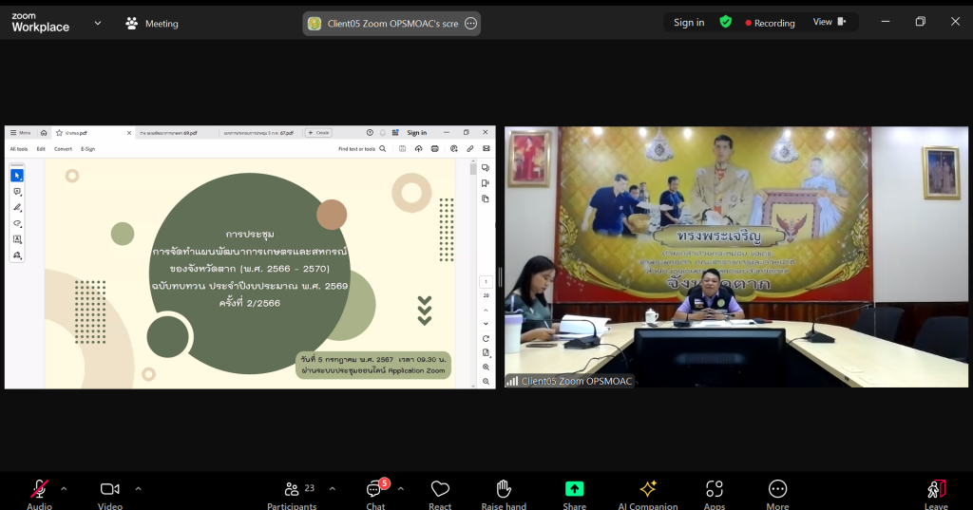Viewport: 973px width, 510px height.
Task: Click the notifications bell in Acrobat
Action: click(x=383, y=133)
